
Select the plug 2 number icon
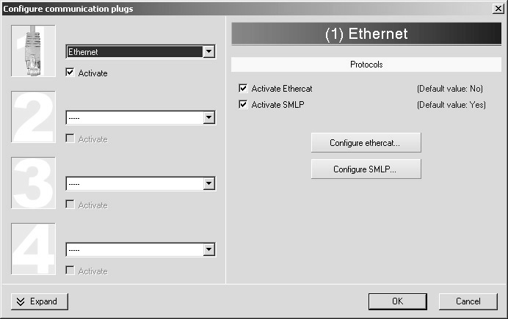coord(33,117)
